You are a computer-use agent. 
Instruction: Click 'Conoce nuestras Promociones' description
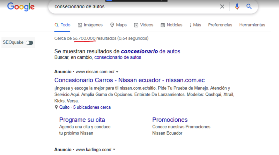181,127
